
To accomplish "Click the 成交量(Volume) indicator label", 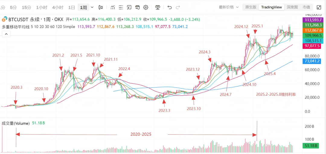I will click(16, 123).
